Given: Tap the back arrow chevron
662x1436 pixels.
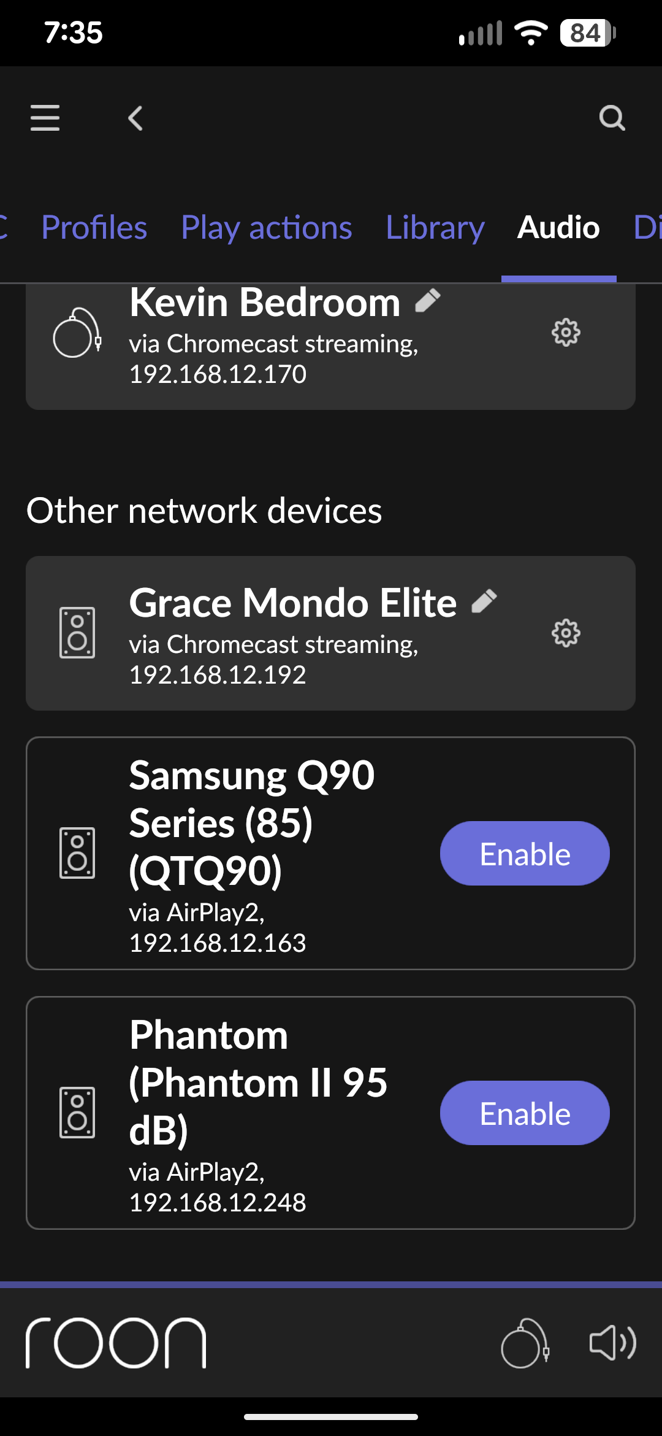Looking at the screenshot, I should click(x=135, y=118).
